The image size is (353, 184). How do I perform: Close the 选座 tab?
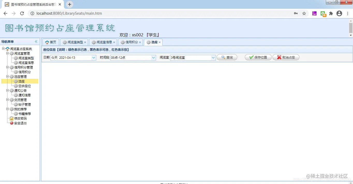[x=160, y=42]
